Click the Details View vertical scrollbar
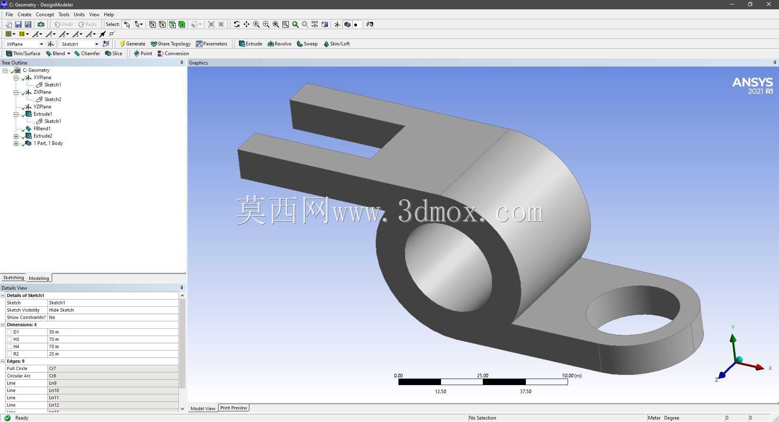The image size is (779, 422). coord(182,343)
